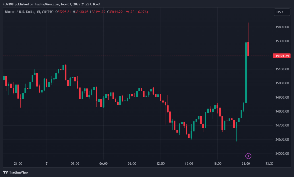This screenshot has width=294, height=177.
Task: Click the 03:00 time axis label
Action: (x=75, y=163)
